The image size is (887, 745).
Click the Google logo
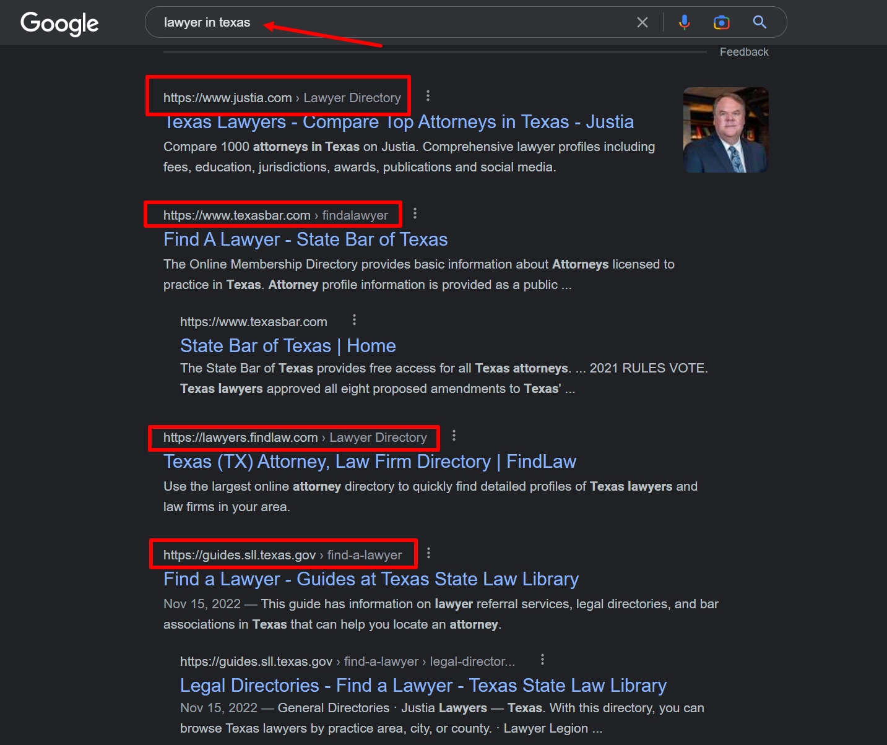click(x=59, y=24)
